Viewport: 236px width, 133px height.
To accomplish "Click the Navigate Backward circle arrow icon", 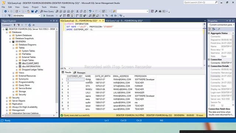I will pos(6,11).
